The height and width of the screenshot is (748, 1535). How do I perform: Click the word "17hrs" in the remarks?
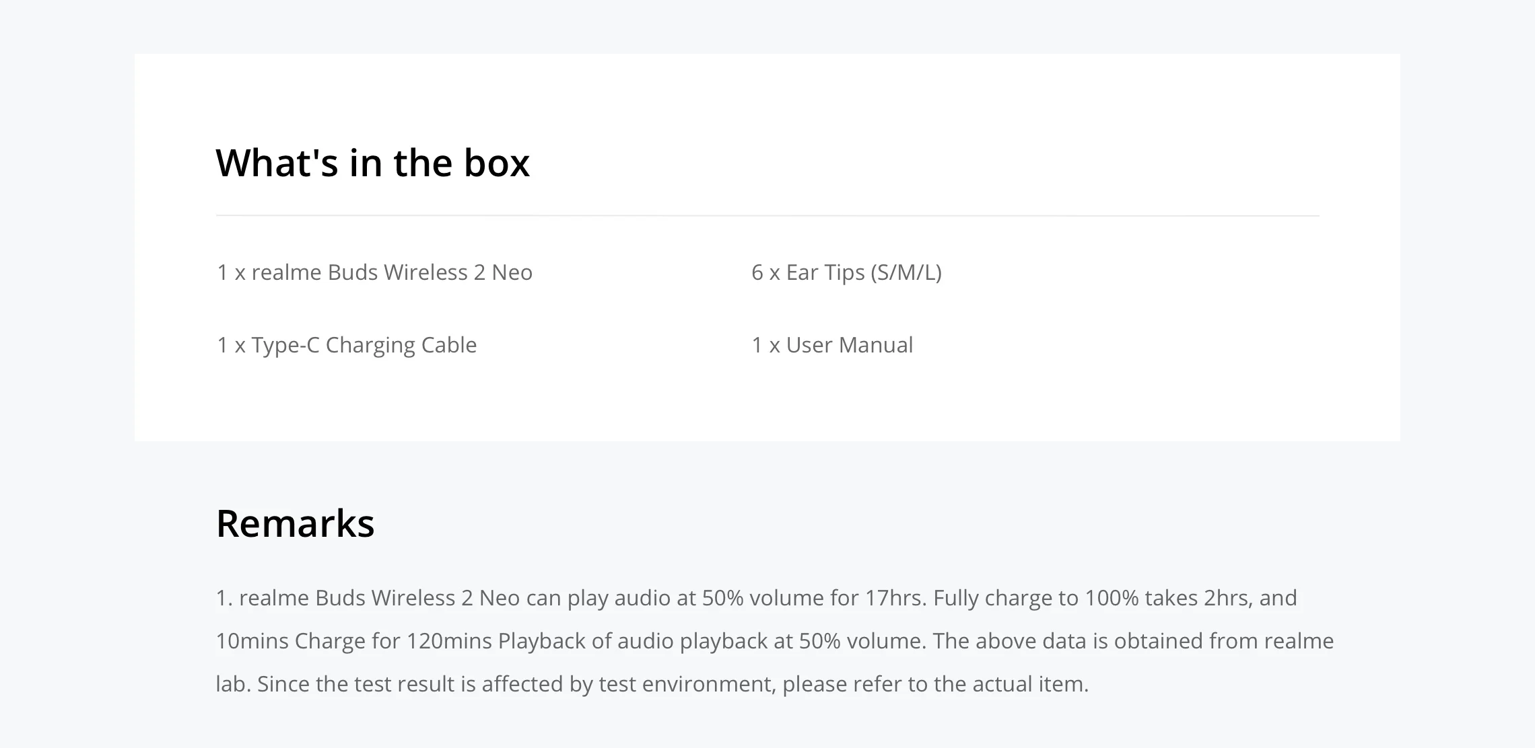(x=895, y=598)
